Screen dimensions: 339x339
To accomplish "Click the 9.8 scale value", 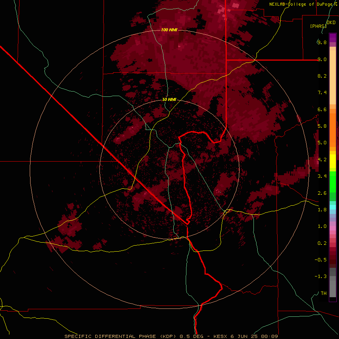I will click(x=322, y=42).
